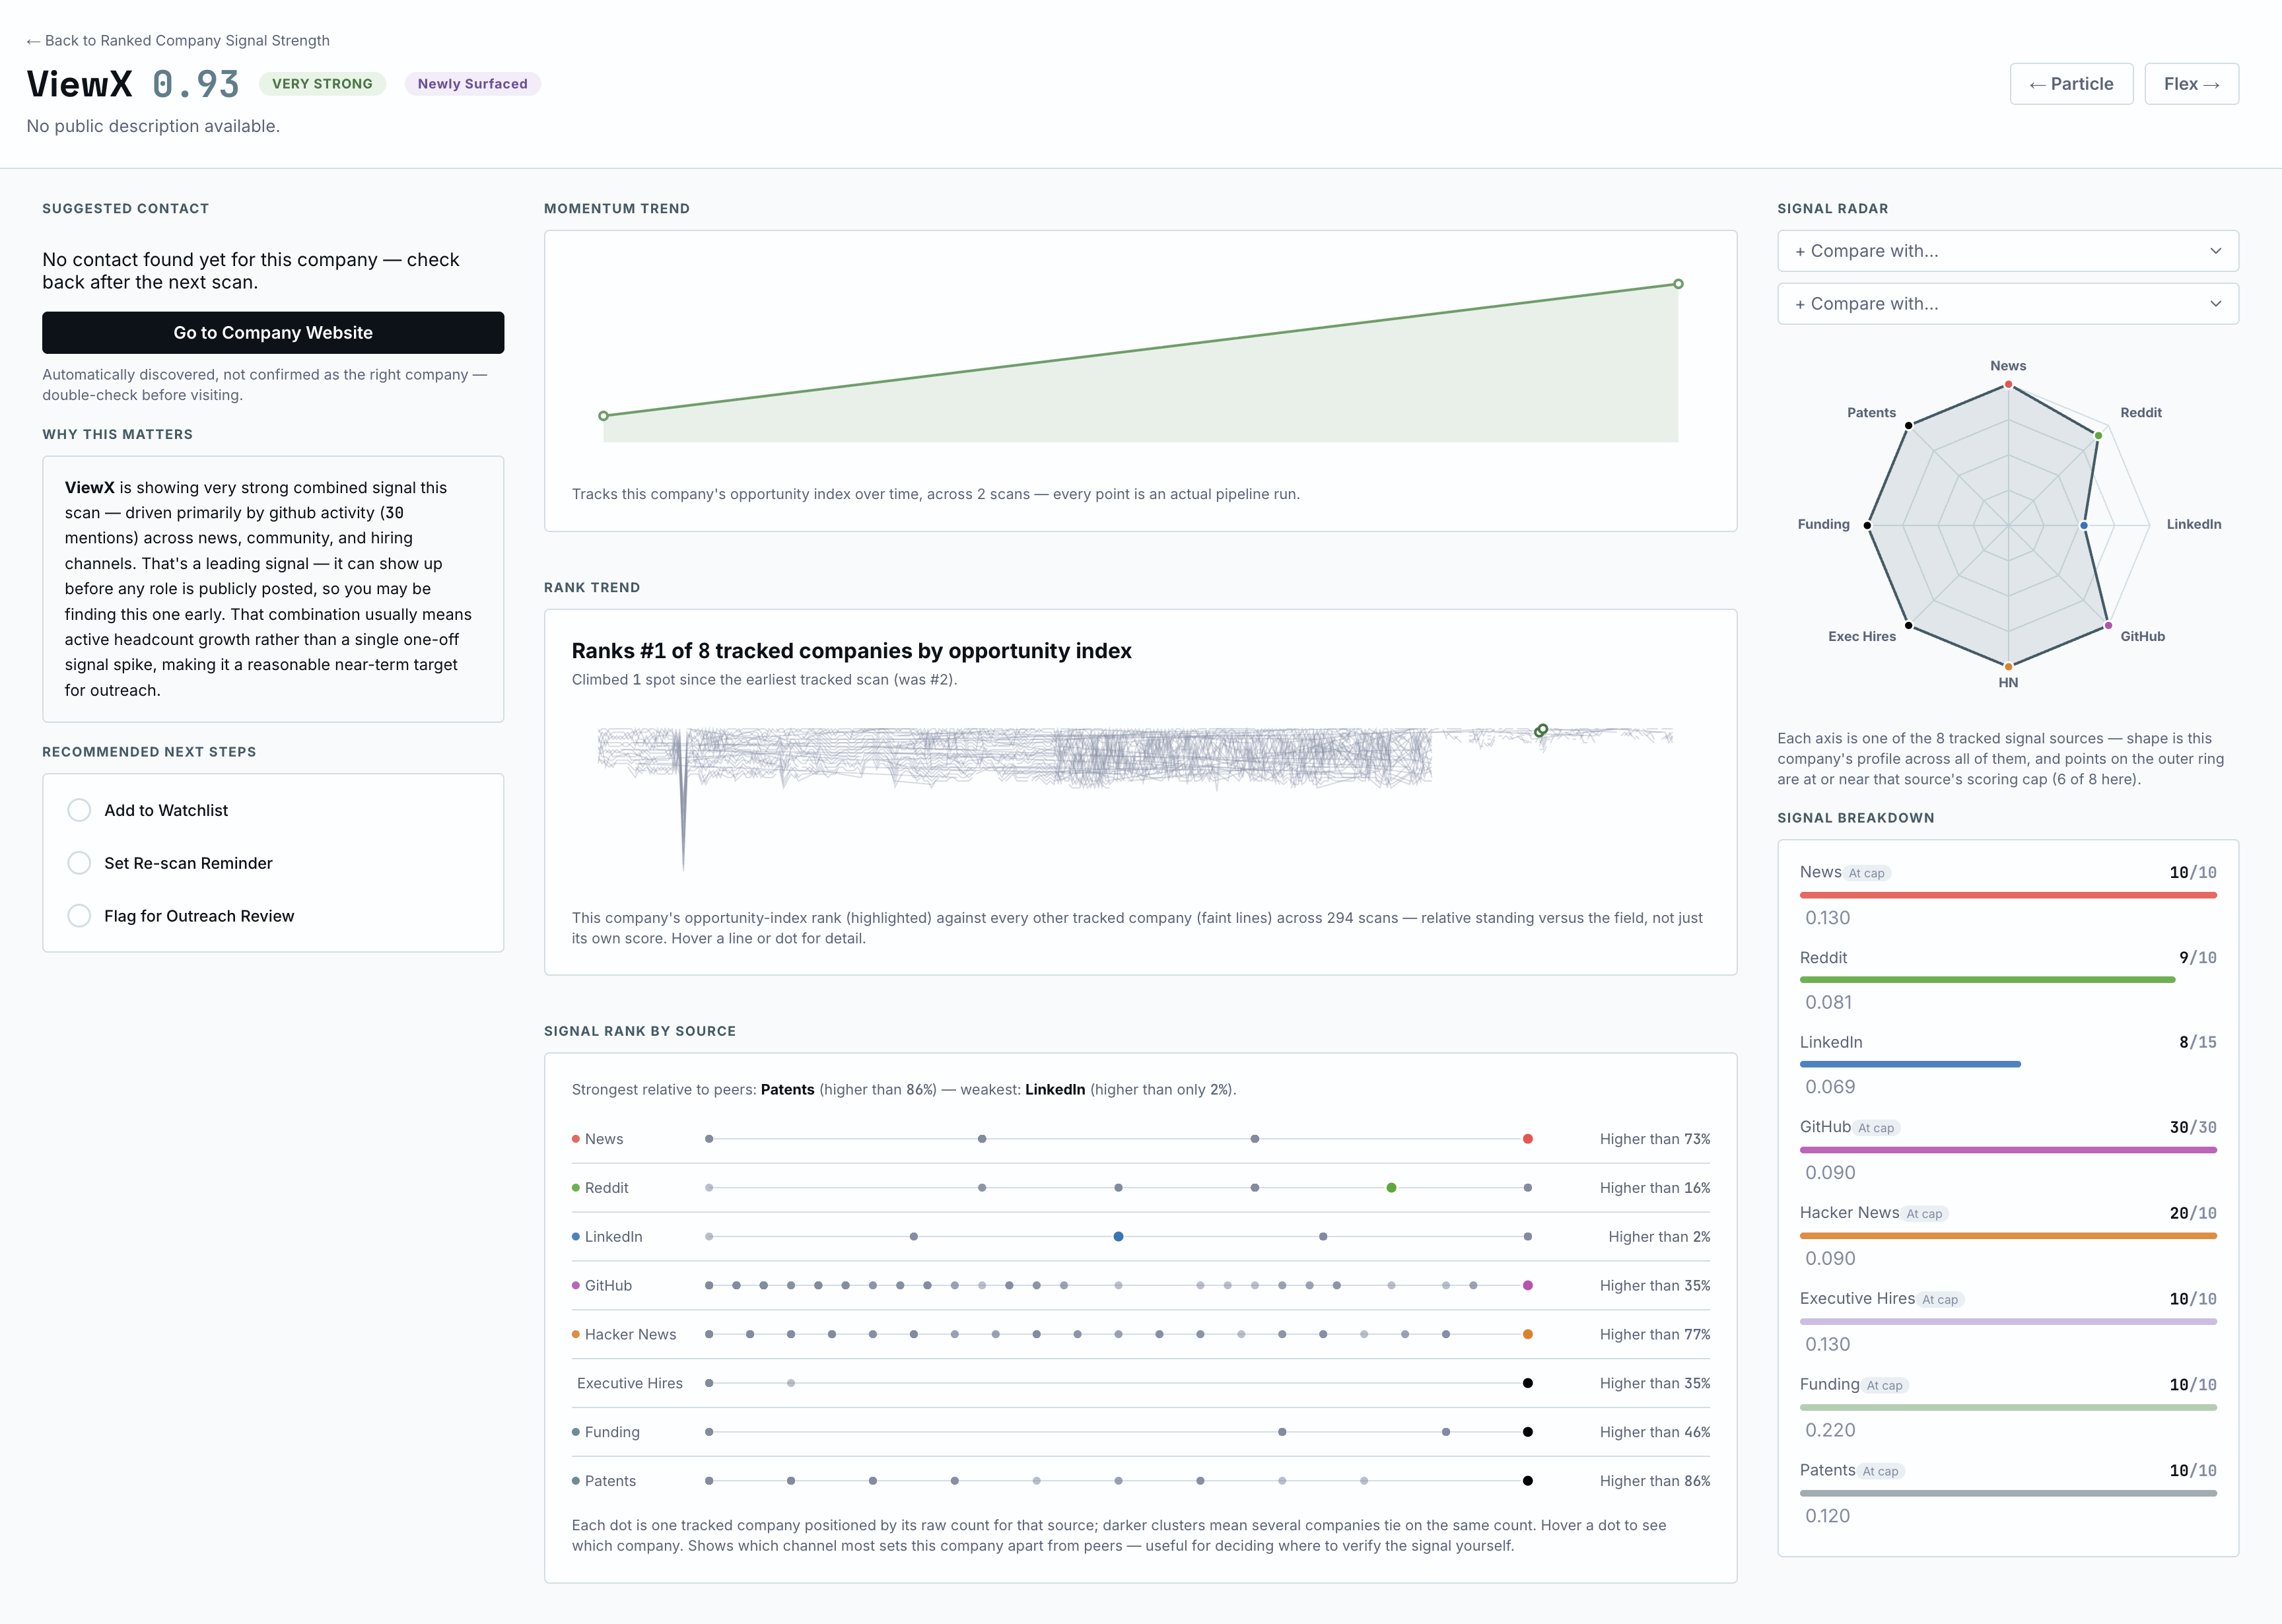Click the News vertex dot on radar
This screenshot has width=2282, height=1624.
tap(2008, 384)
